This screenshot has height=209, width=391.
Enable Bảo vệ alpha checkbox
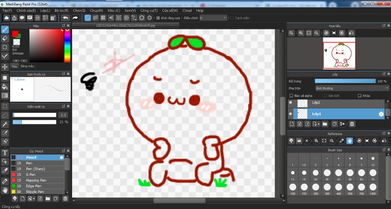291,96
